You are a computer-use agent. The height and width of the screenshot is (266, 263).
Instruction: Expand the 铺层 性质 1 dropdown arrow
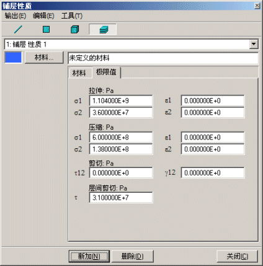point(254,44)
